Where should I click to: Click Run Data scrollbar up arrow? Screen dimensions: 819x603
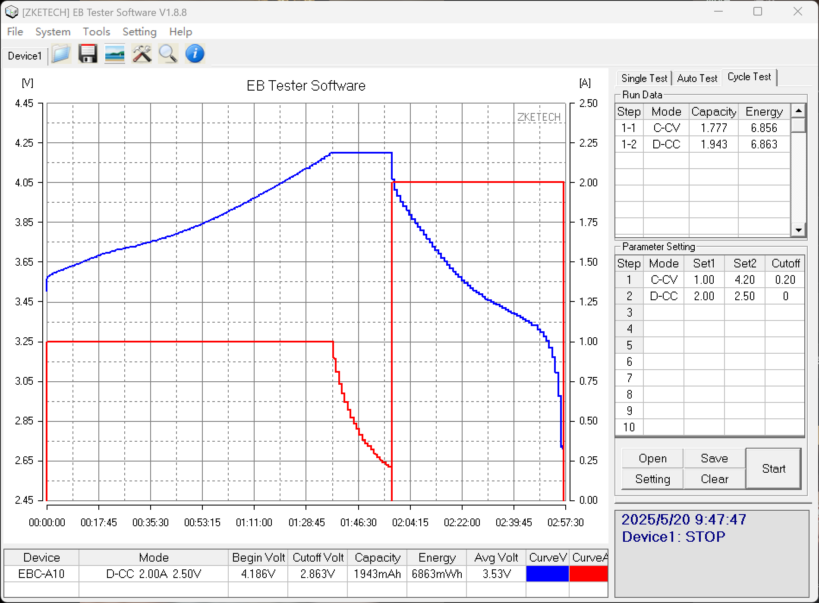pos(798,111)
